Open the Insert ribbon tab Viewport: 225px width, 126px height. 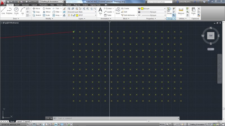click(17, 5)
